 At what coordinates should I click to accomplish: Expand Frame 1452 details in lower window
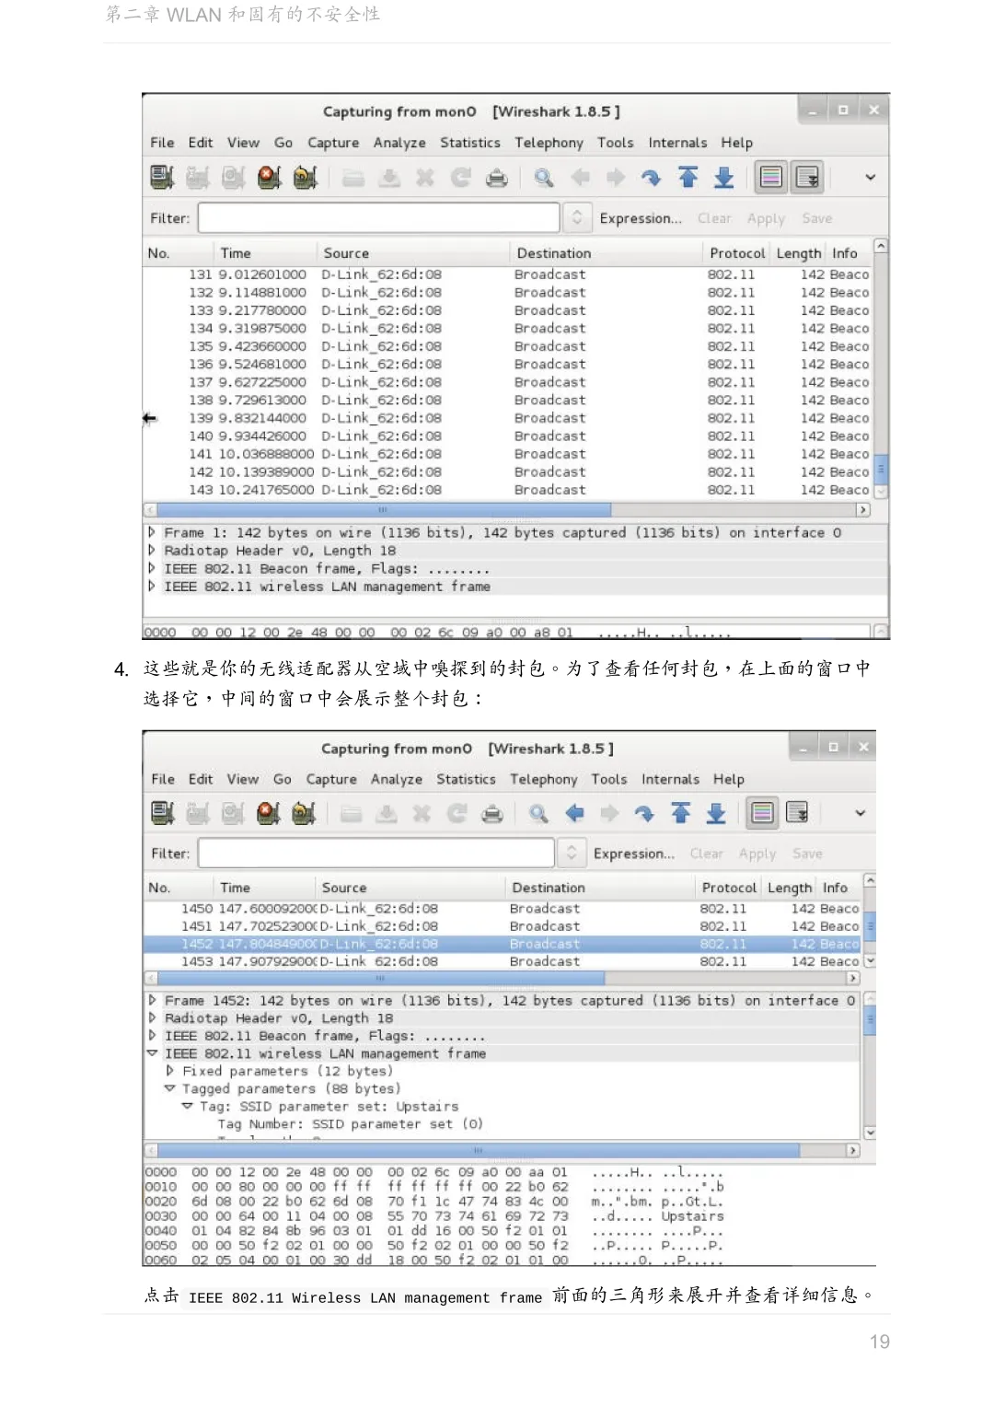click(153, 1001)
